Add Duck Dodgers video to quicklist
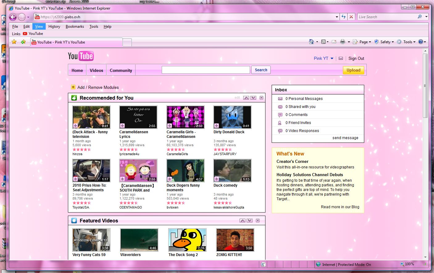 coord(169,179)
